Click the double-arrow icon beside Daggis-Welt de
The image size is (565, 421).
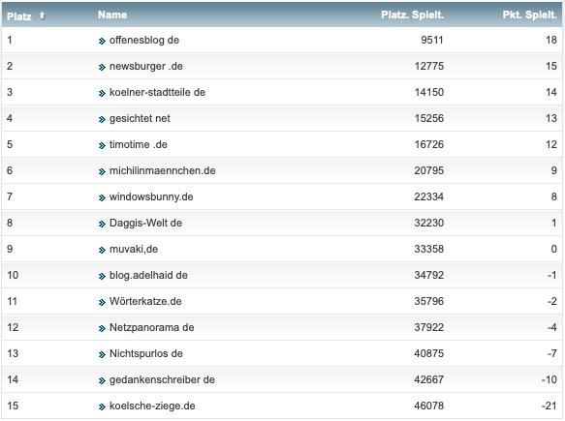pyautogui.click(x=102, y=225)
